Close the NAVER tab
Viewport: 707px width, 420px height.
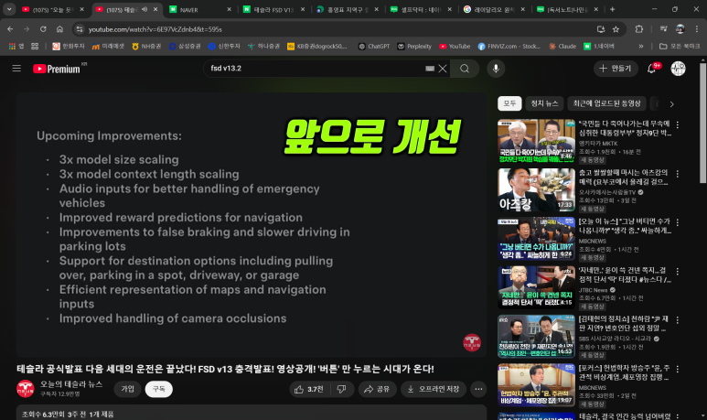click(229, 9)
